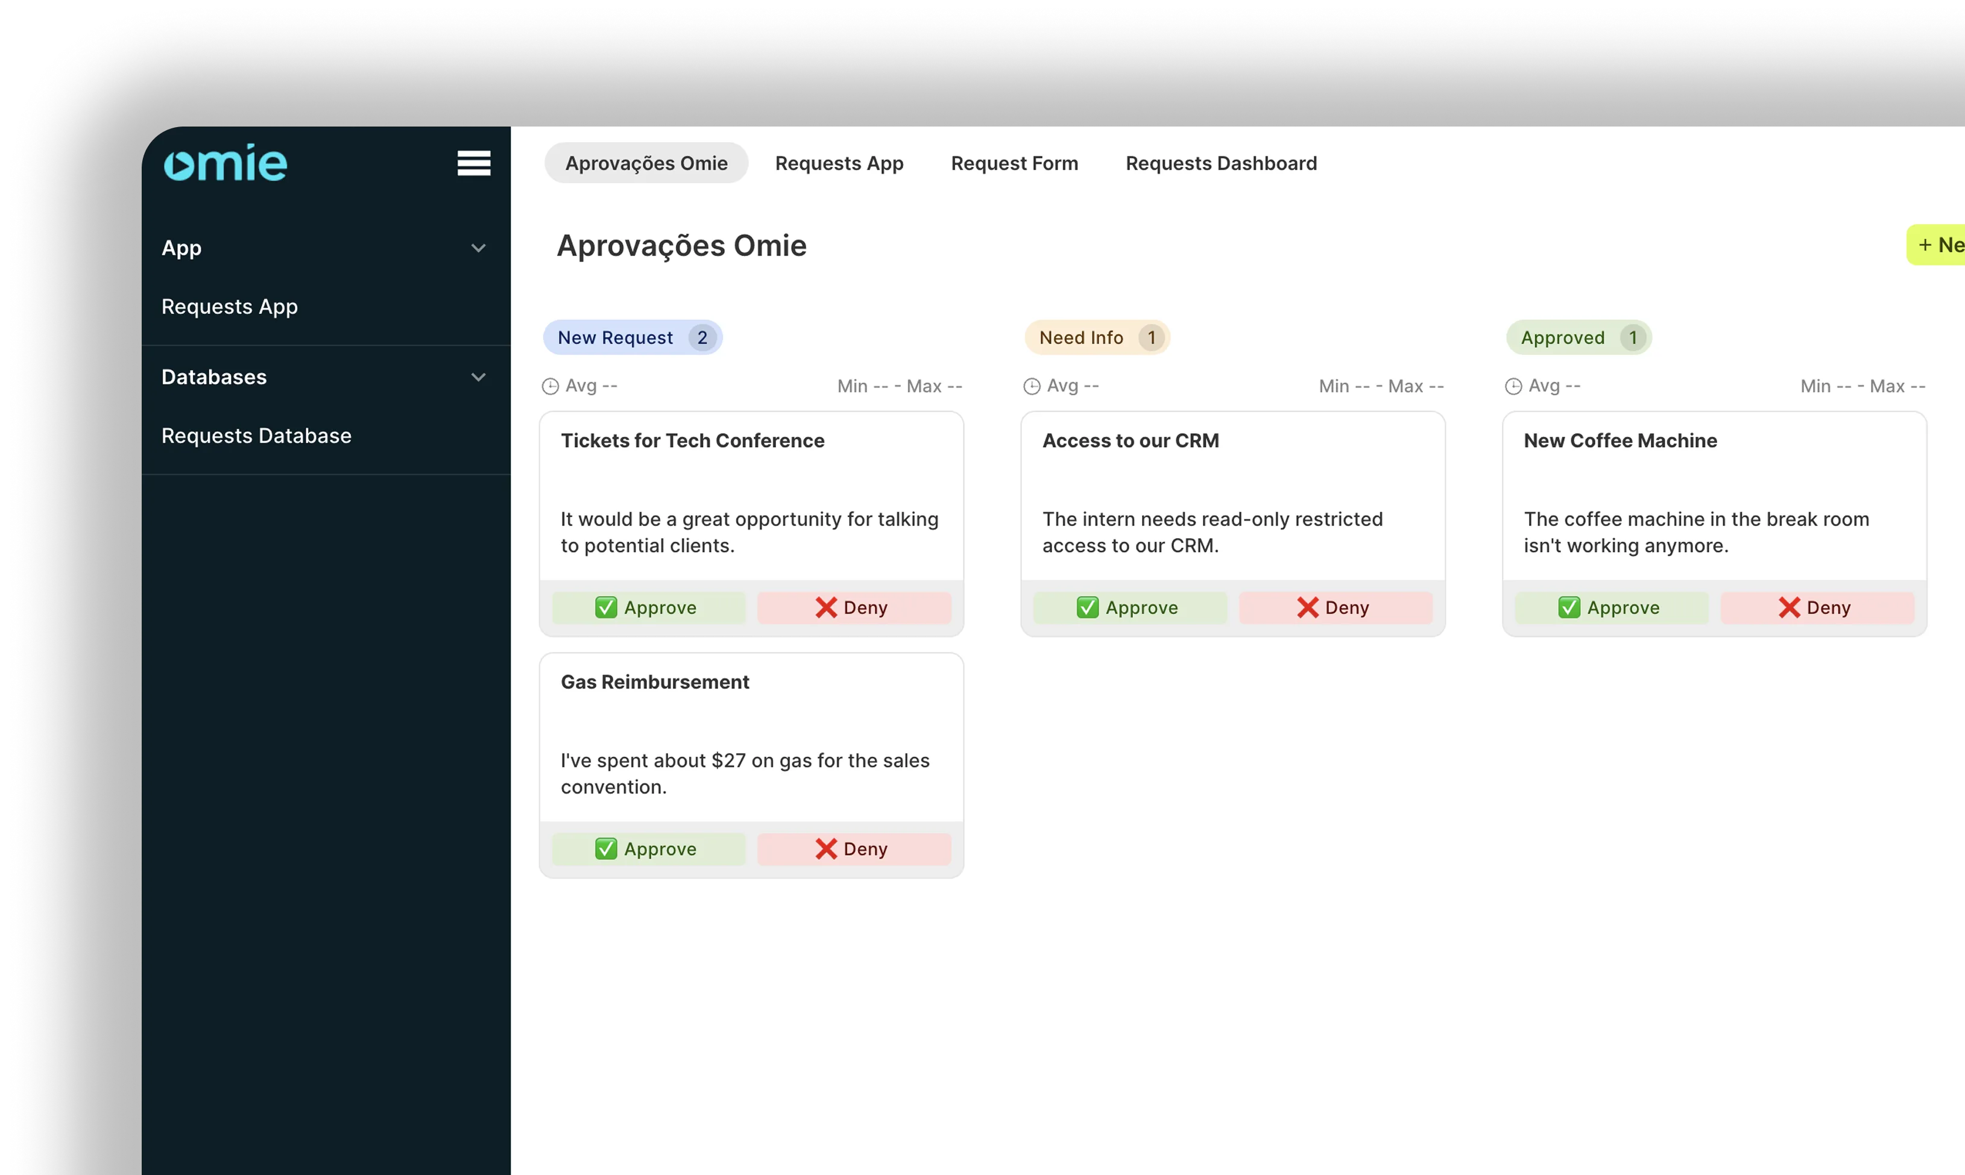Open Requests App from the sidebar
Screen dimensions: 1965x1175
pyautogui.click(x=230, y=307)
